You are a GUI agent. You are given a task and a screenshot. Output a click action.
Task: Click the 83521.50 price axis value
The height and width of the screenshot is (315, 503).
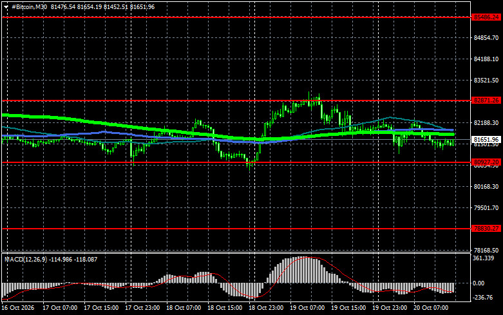tap(486, 80)
